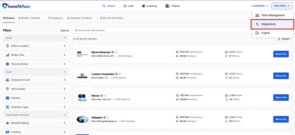Click Marsh Mclennan website link icon
The image size is (295, 135).
point(116,52)
